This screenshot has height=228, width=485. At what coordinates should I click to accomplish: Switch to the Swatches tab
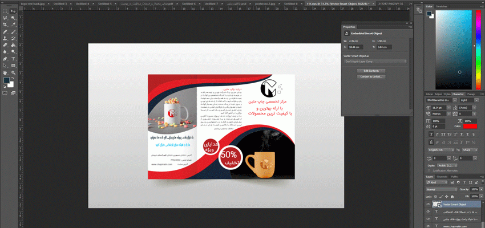tap(440, 6)
